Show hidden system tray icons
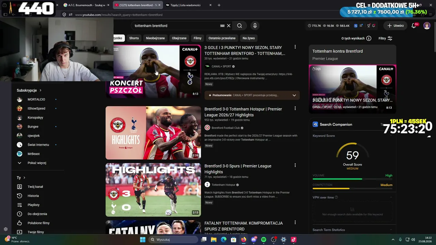Viewport: 436px width, 245px height. point(393,240)
